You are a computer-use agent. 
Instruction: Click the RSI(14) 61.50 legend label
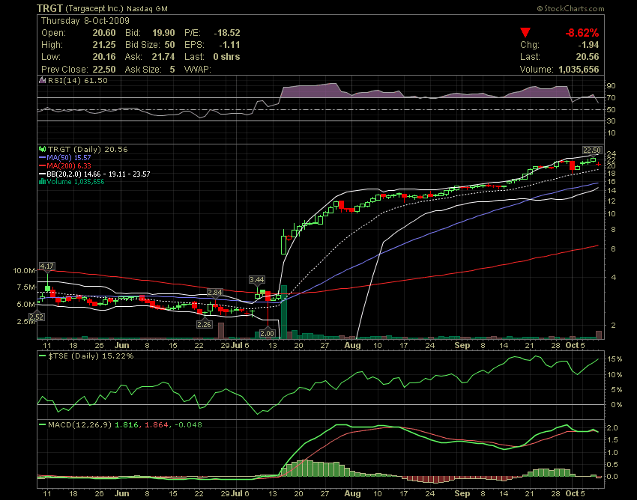click(78, 80)
